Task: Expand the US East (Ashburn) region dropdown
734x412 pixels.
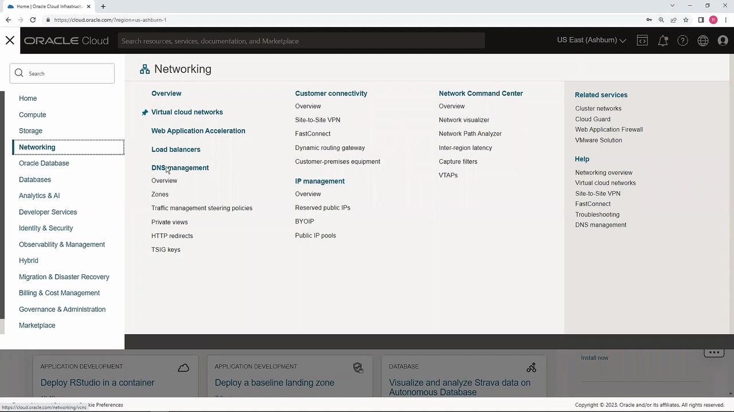Action: pyautogui.click(x=591, y=40)
